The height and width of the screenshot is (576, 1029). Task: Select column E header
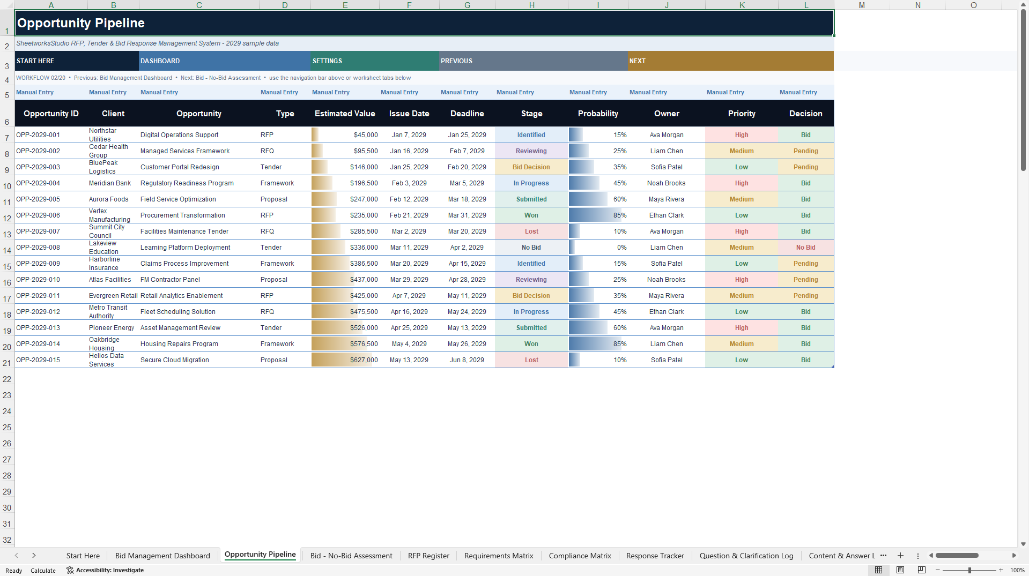(345, 5)
